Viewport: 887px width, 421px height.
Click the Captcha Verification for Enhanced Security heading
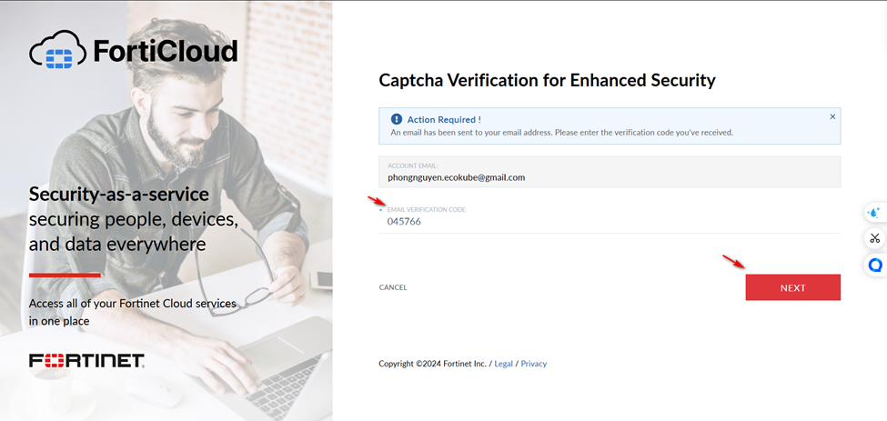547,80
